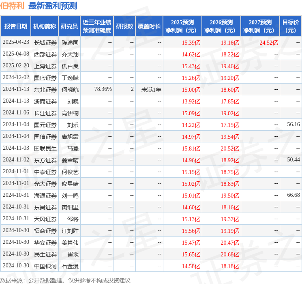Image resolution: width=302 pixels, height=284 pixels.
Task: Click the 覆盖时长 column header
Action: 149,26
